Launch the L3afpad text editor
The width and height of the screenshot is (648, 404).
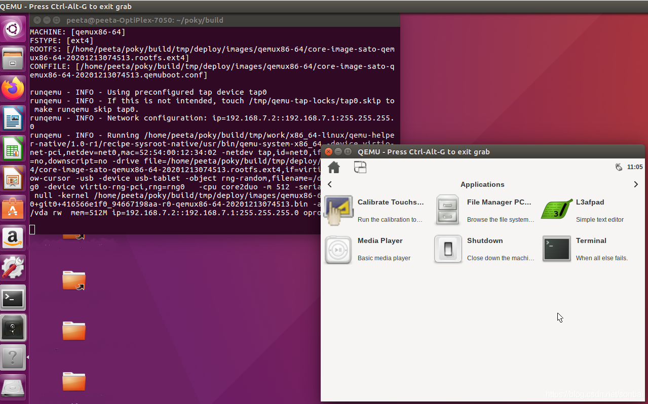583,210
